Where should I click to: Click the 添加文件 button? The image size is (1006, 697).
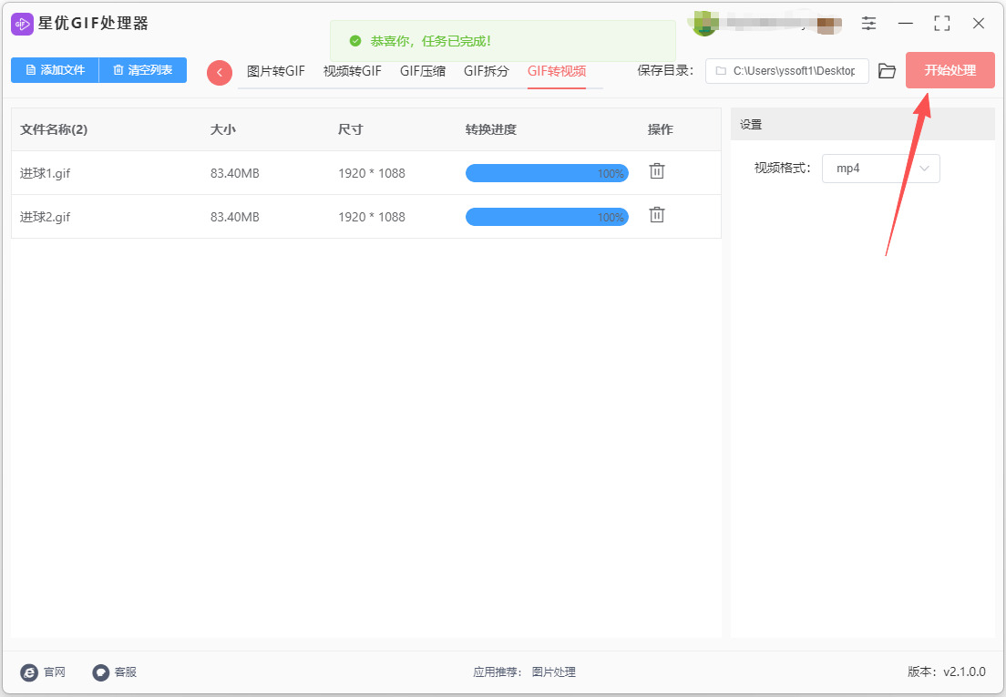pos(55,70)
